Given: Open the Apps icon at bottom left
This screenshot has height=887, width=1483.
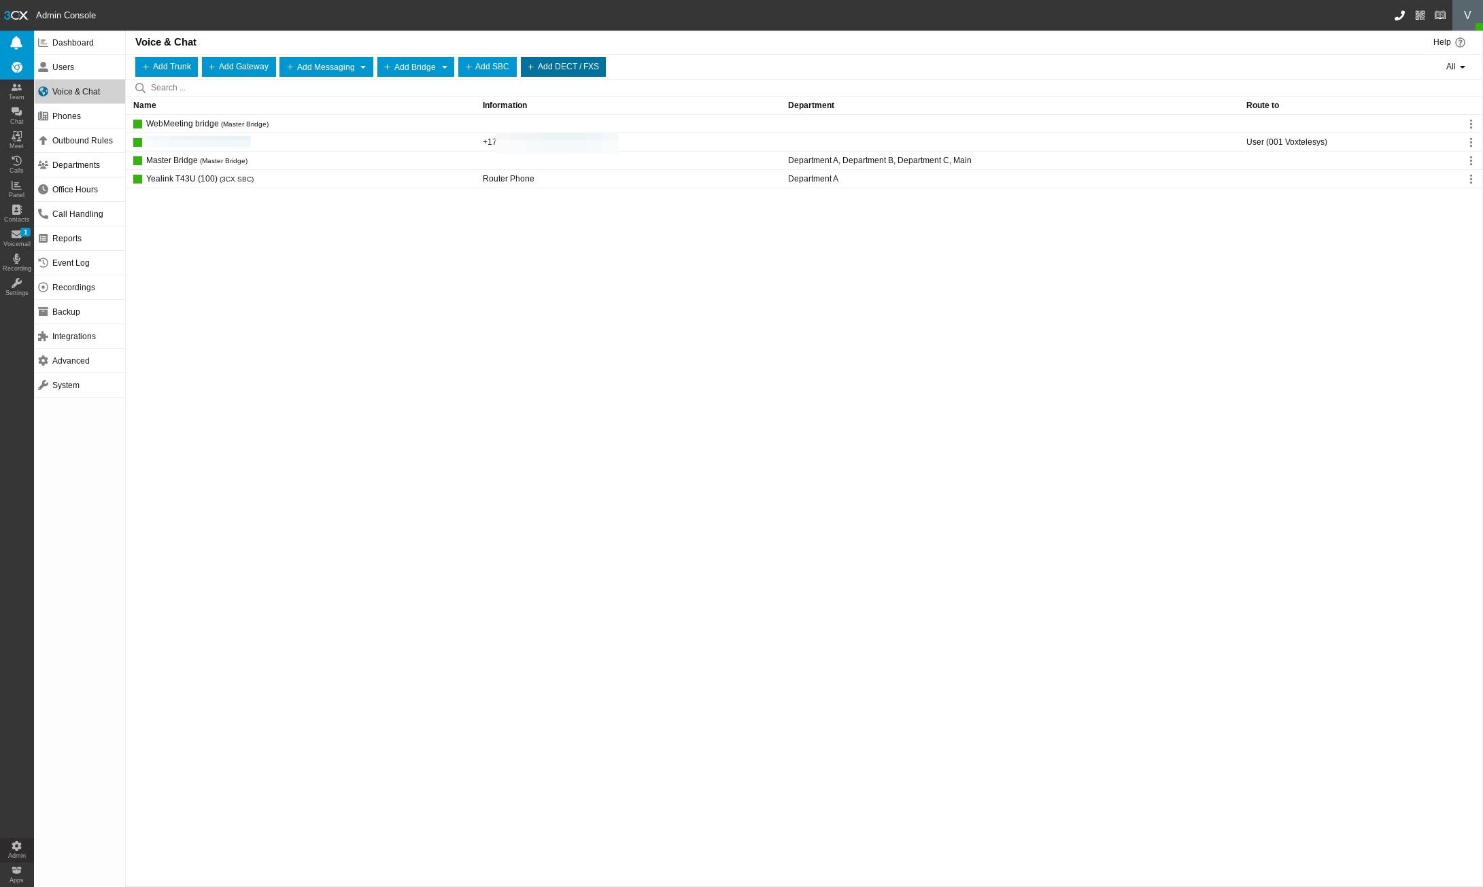Looking at the screenshot, I should point(16,873).
